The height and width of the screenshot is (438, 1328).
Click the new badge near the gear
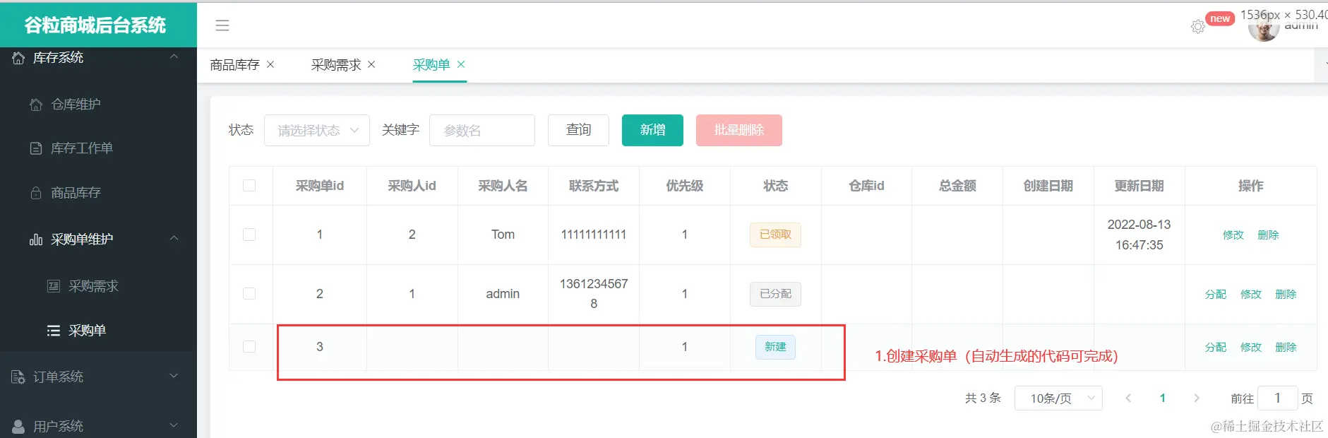[1220, 19]
